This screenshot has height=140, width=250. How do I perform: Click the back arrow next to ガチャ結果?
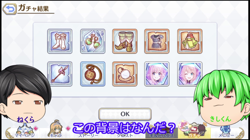click(x=10, y=9)
